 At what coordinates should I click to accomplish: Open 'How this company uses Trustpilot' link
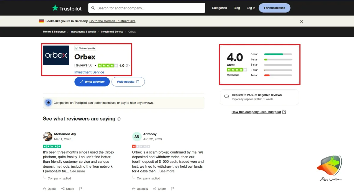click(x=256, y=112)
